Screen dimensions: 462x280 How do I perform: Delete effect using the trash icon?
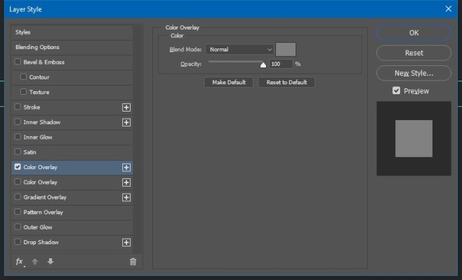tap(133, 262)
